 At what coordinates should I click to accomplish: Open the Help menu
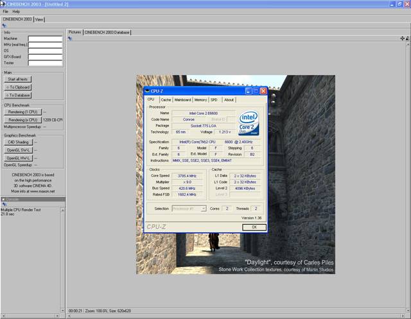point(16,12)
